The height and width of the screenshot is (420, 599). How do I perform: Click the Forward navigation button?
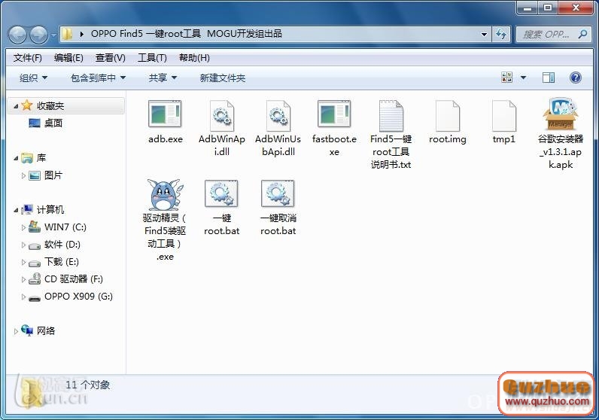pyautogui.click(x=38, y=35)
